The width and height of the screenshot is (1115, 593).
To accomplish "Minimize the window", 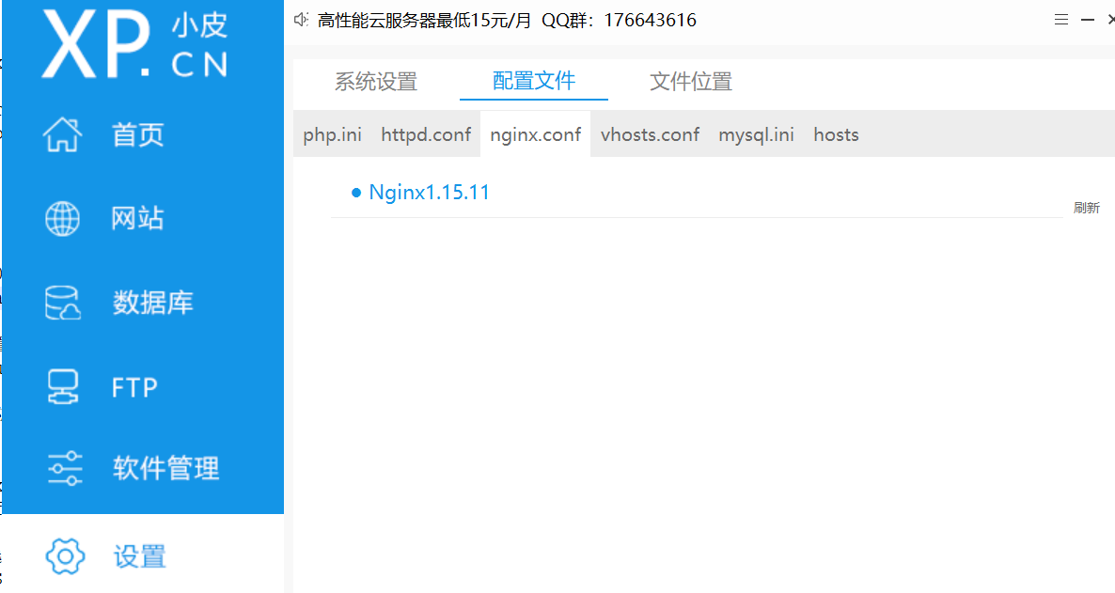I will pos(1088,20).
